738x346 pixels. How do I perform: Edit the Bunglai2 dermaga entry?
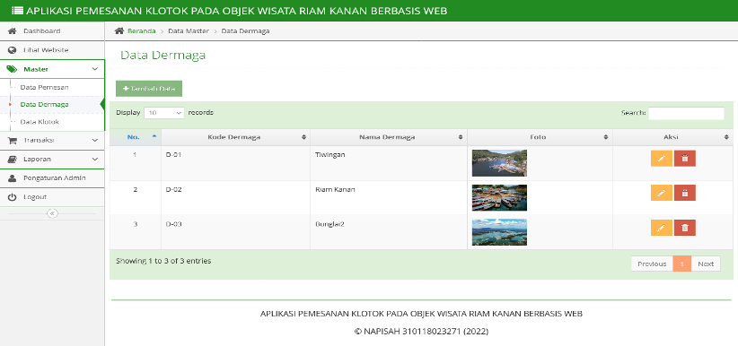point(662,228)
